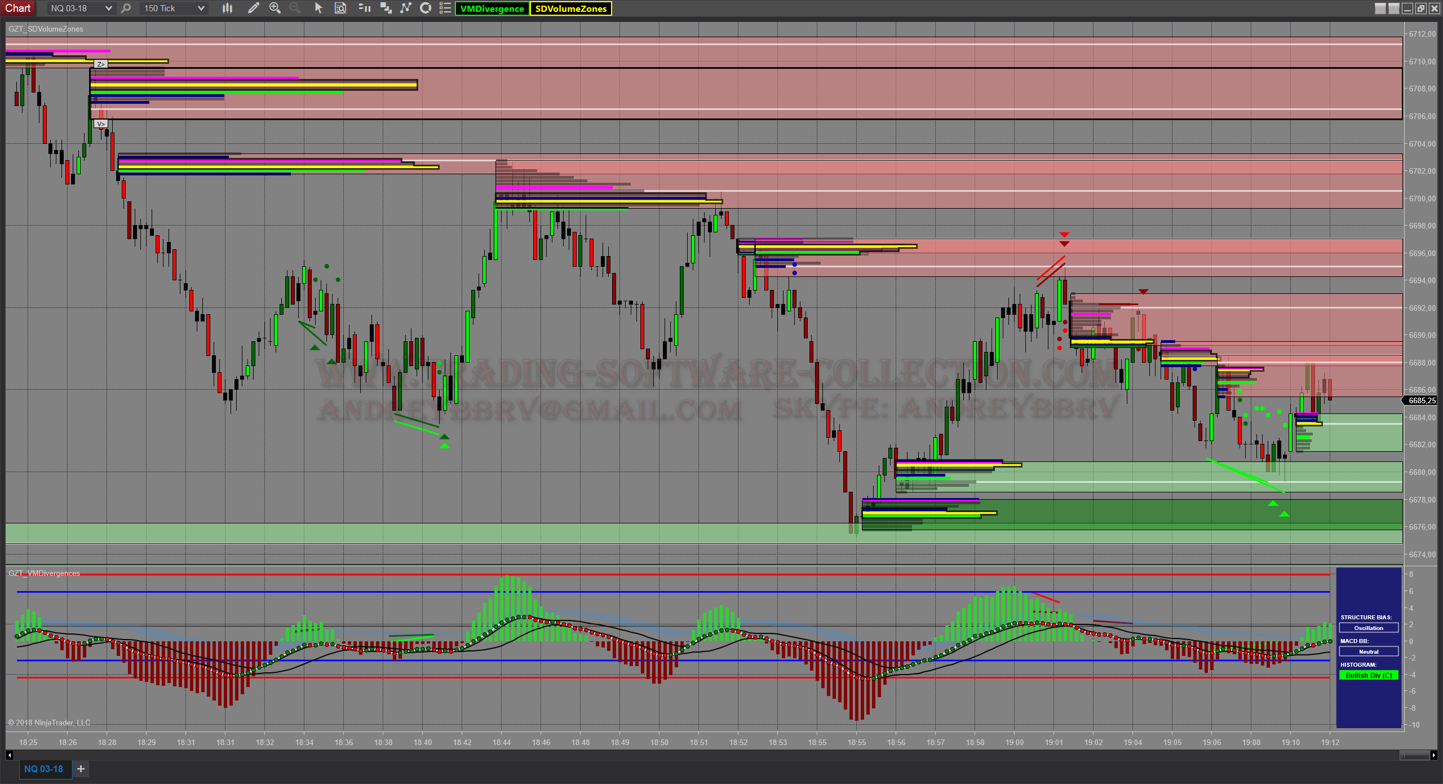Toggle the SDVolumeZones indicator button

click(570, 8)
